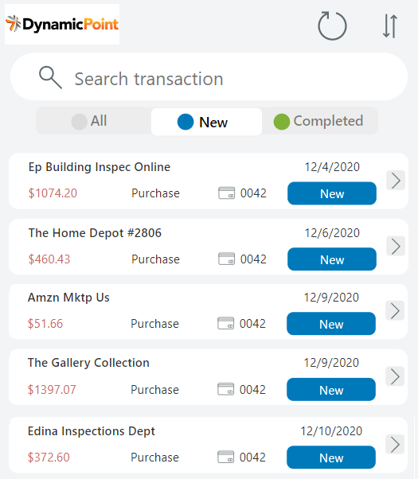Image resolution: width=418 pixels, height=479 pixels.
Task: Click the DynamicPoint logo
Action: click(x=62, y=24)
